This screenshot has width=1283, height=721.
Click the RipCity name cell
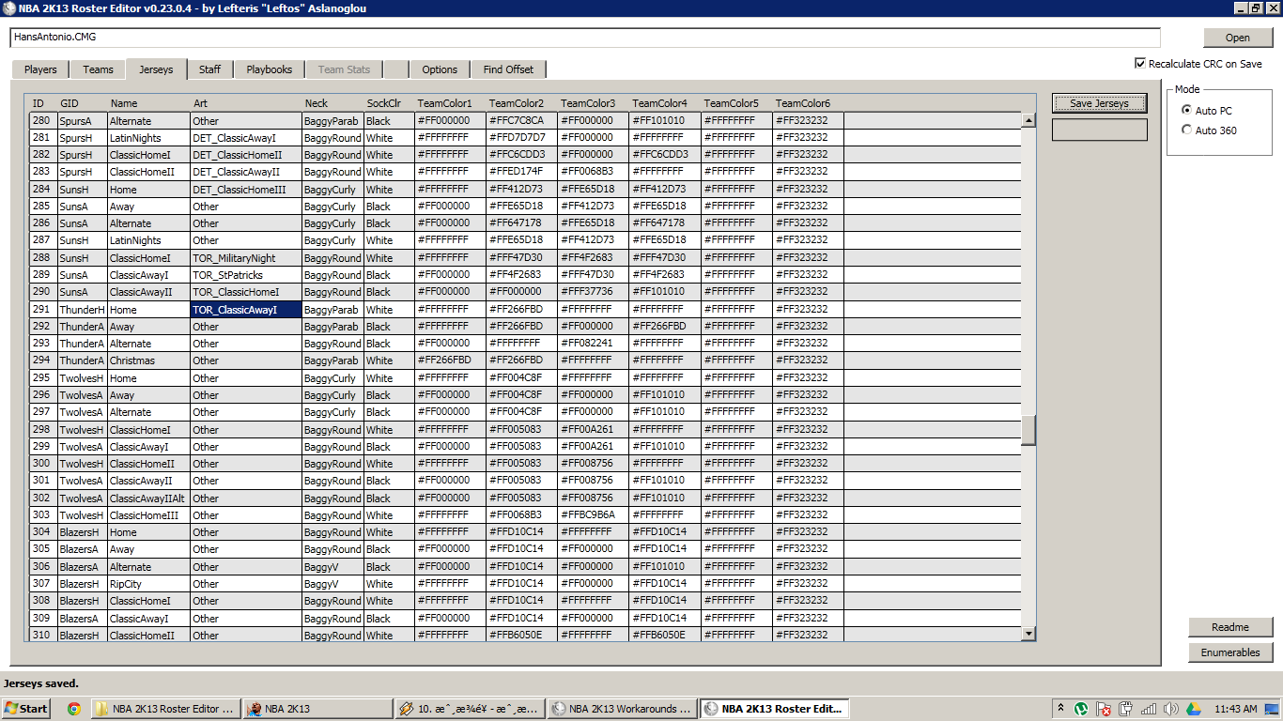[x=149, y=584]
